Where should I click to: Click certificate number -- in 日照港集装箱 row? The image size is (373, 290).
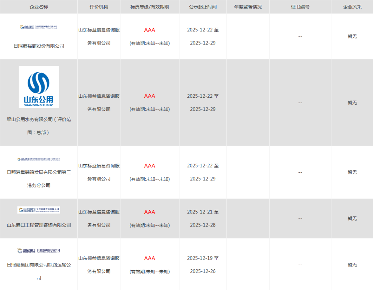click(x=300, y=173)
